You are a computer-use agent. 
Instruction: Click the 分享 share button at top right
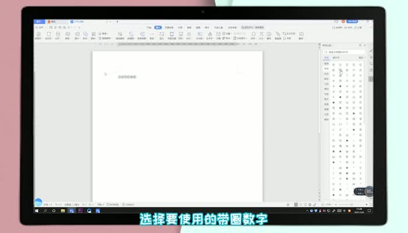click(x=358, y=27)
